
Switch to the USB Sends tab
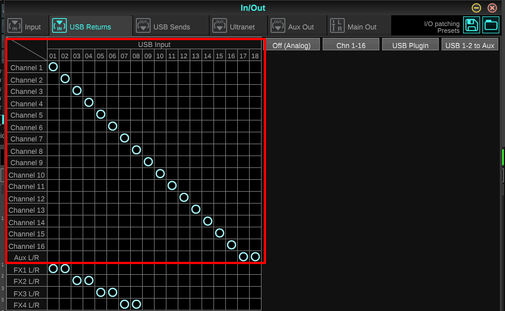click(172, 27)
